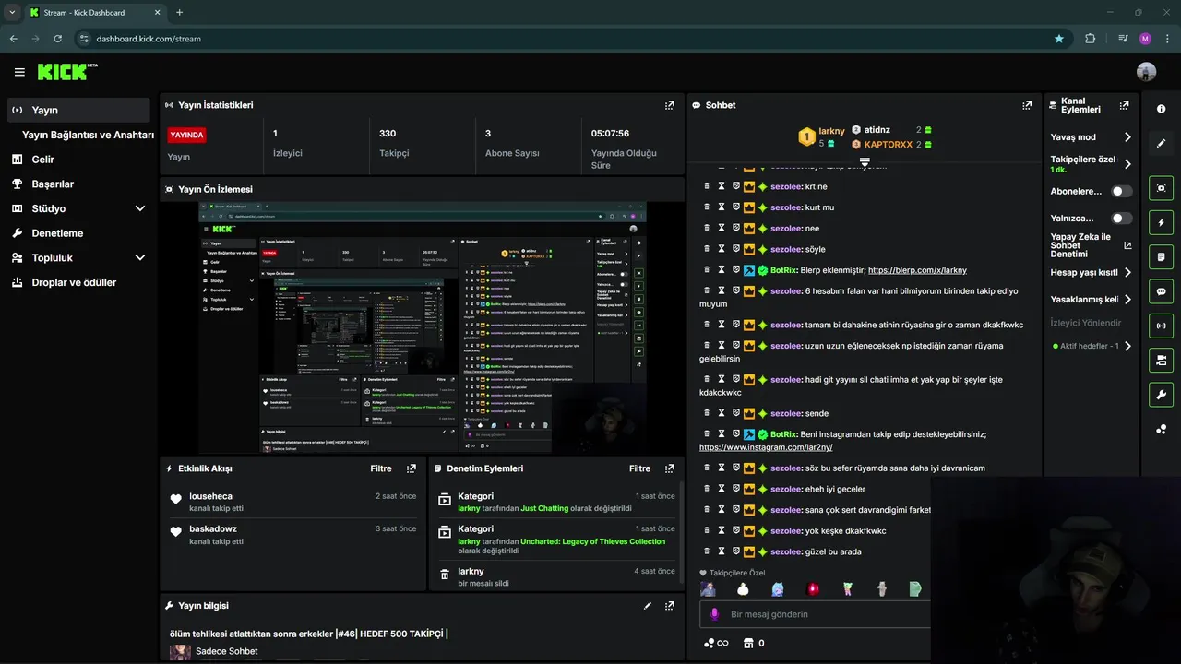Pop out the Sohbet chat panel

click(1027, 105)
